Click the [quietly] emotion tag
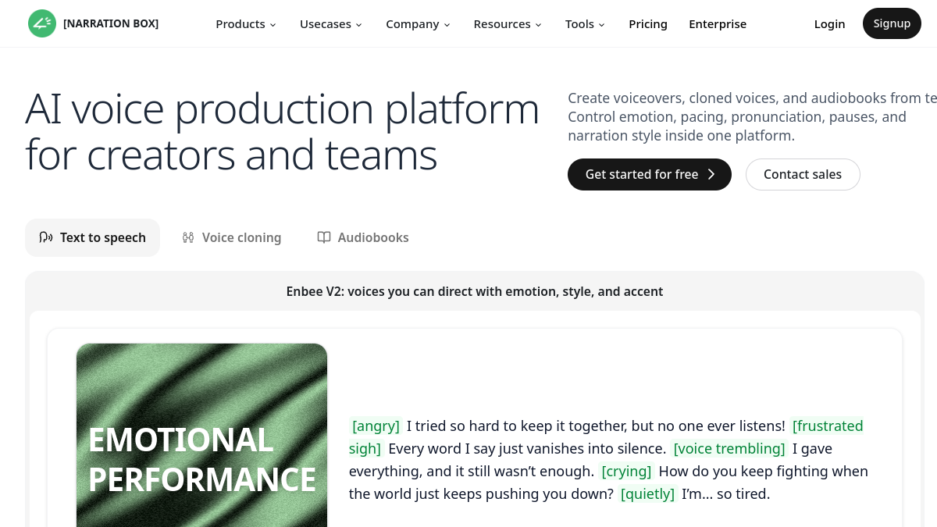Image resolution: width=937 pixels, height=527 pixels. pyautogui.click(x=647, y=494)
